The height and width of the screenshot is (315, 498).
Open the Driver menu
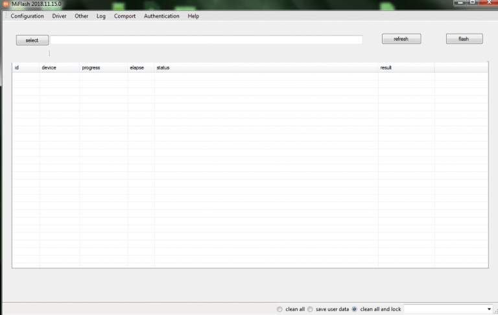tap(60, 16)
